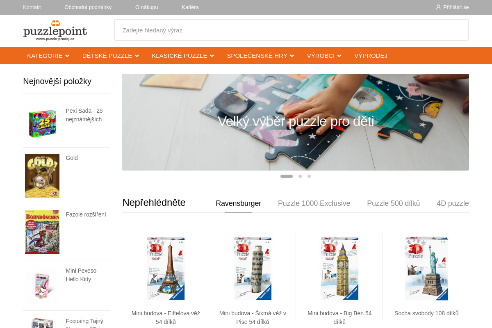Open the Gold game thumbnail
The image size is (492, 328).
(x=42, y=175)
